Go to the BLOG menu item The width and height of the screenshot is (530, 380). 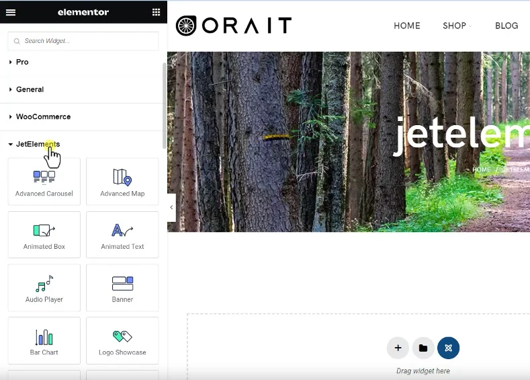click(506, 26)
